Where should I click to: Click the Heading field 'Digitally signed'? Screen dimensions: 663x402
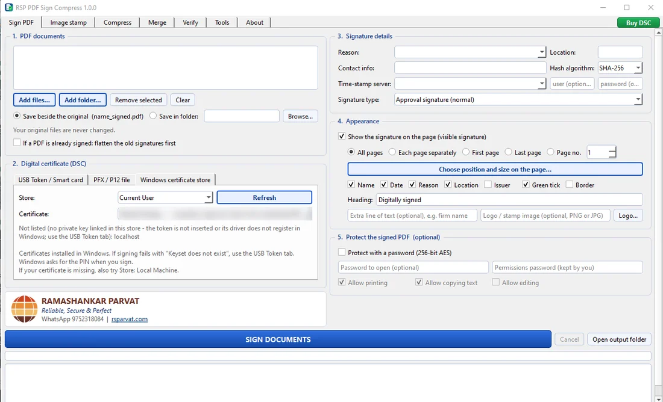point(509,200)
